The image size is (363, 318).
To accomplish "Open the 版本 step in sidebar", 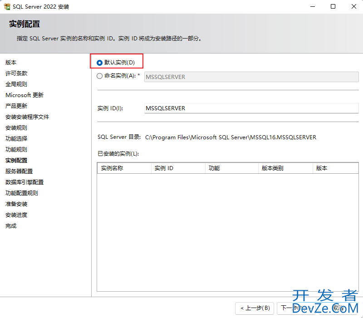I will pos(11,63).
